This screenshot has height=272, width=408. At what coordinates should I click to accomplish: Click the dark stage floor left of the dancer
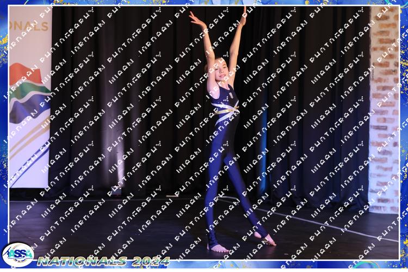(x=109, y=228)
